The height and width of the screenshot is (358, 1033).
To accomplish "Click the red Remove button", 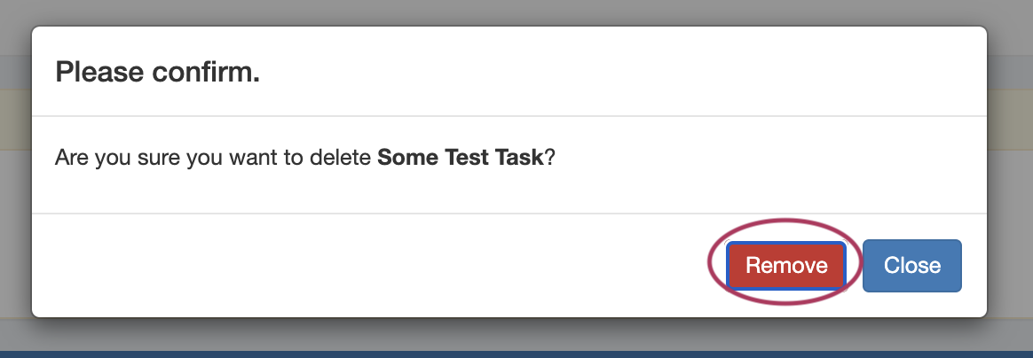I will click(x=786, y=265).
